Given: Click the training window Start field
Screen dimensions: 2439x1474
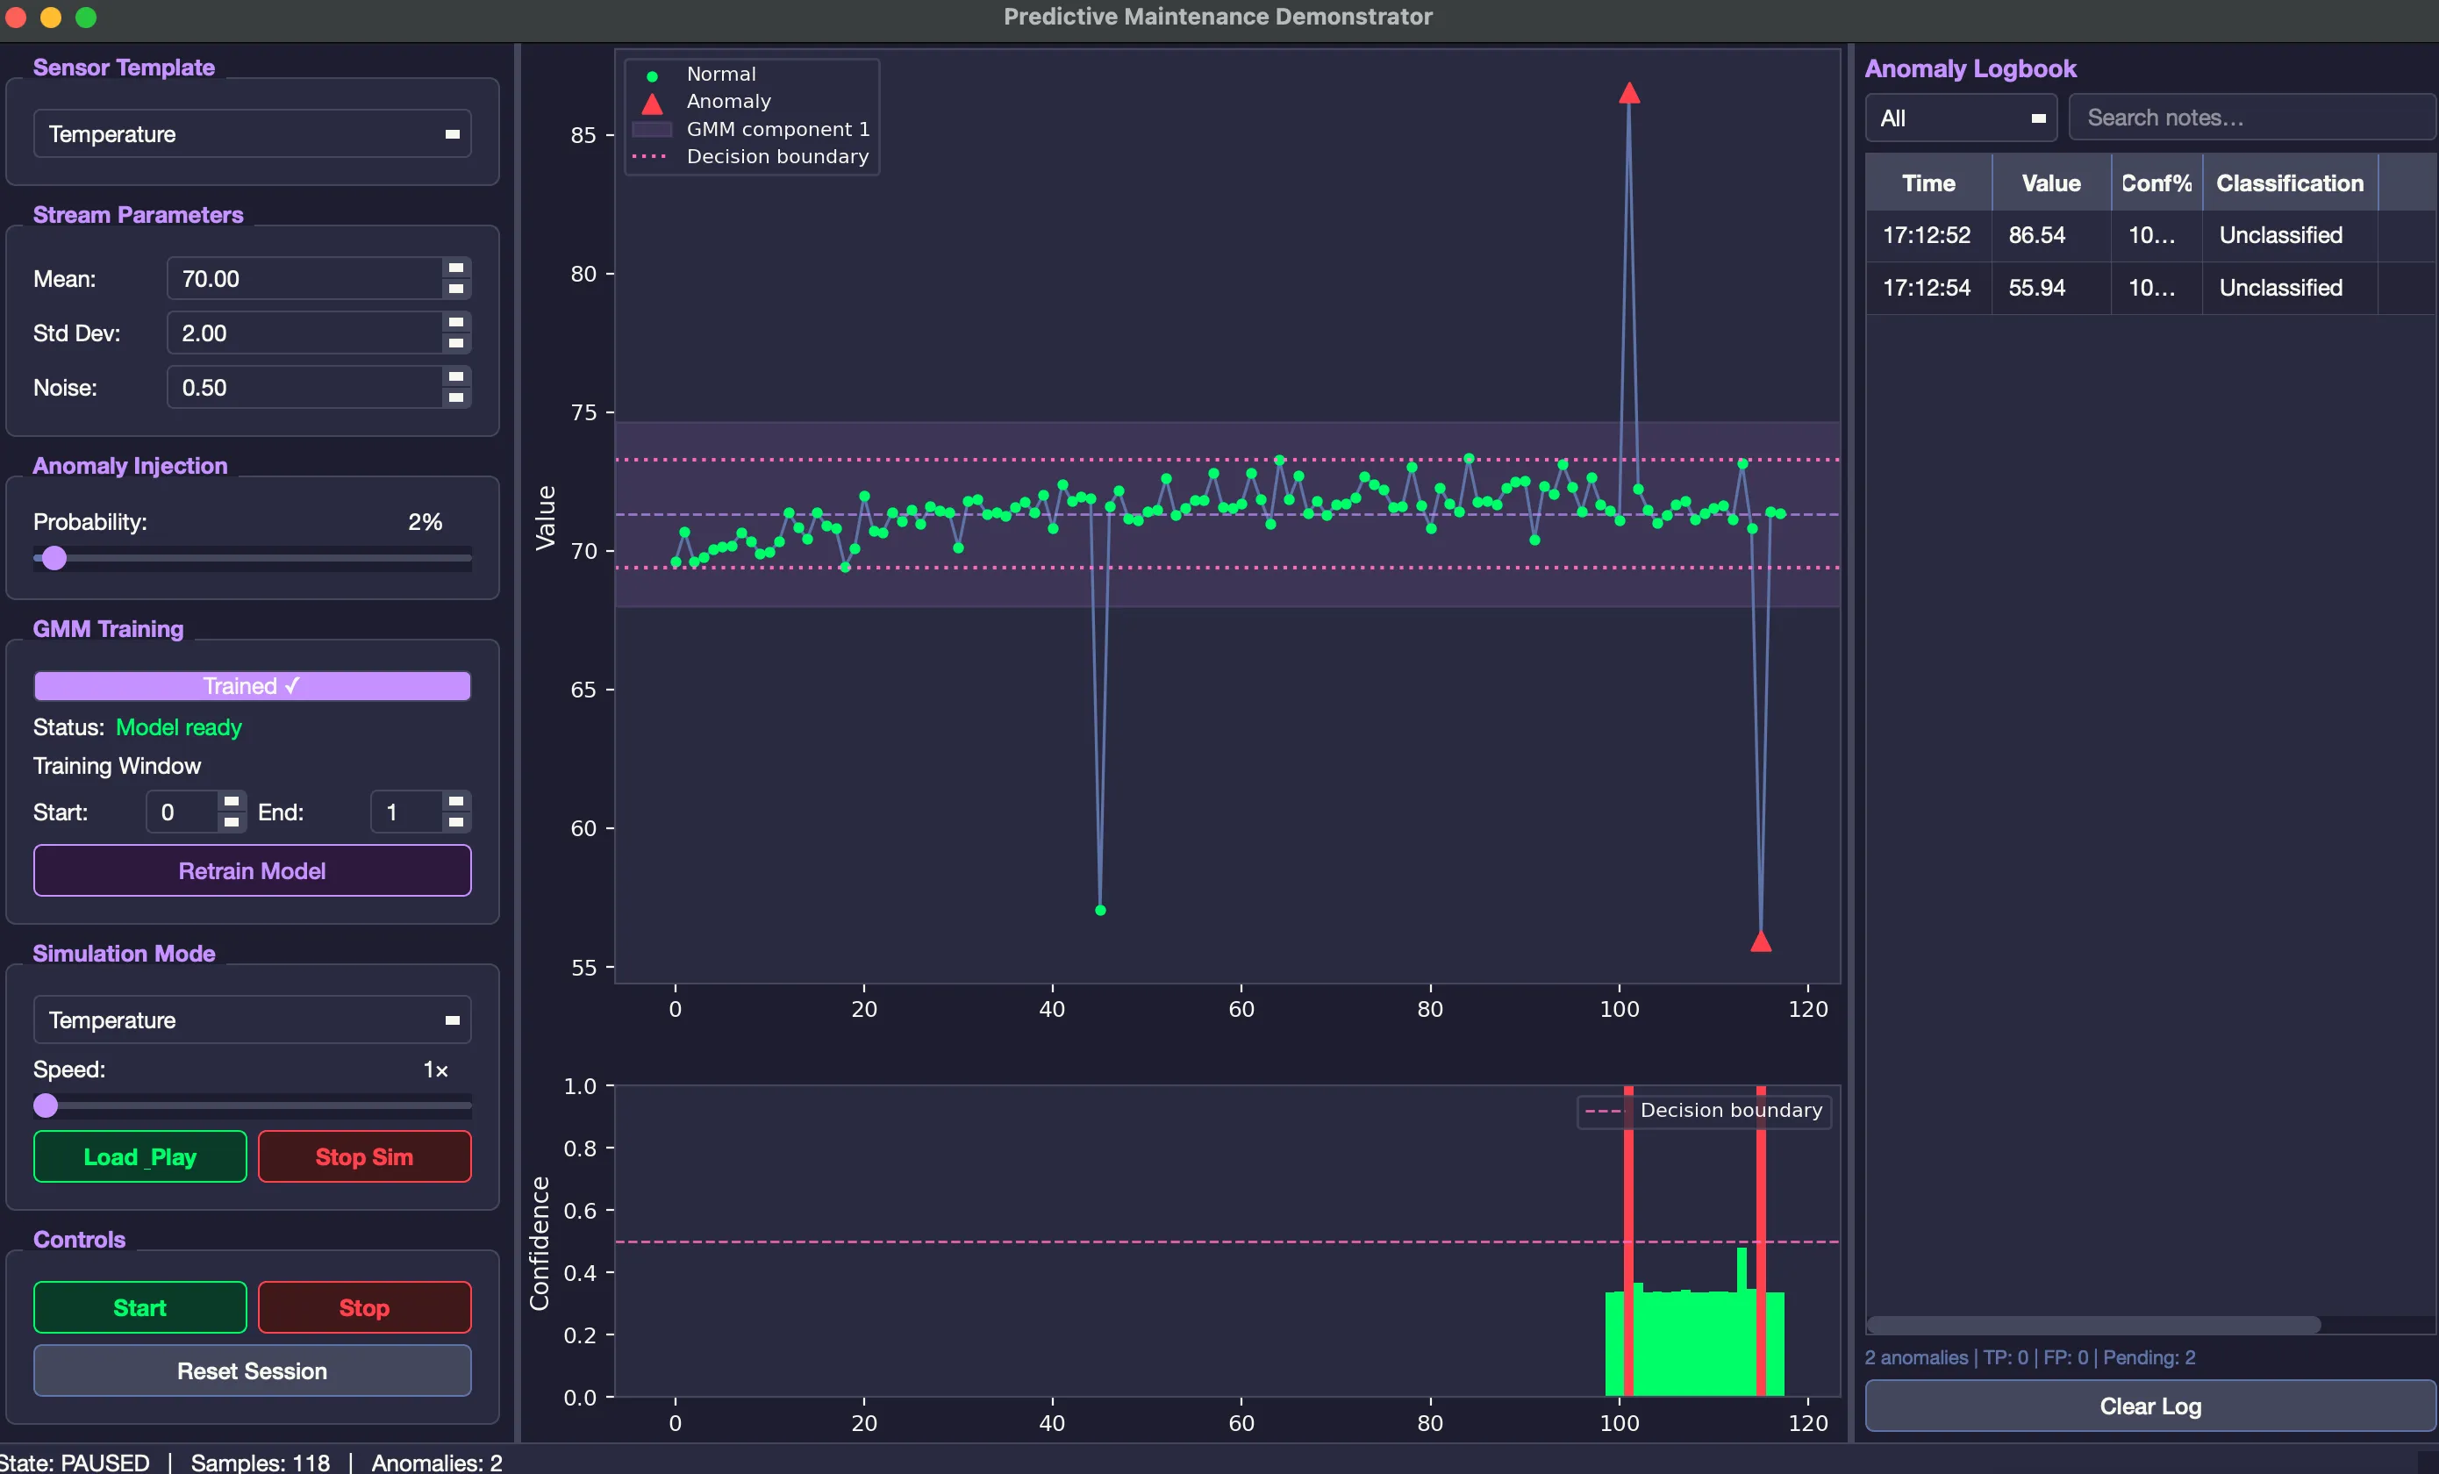Looking at the screenshot, I should (182, 812).
